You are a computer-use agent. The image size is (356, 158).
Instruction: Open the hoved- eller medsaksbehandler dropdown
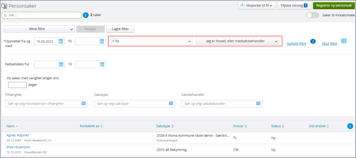click(x=237, y=41)
